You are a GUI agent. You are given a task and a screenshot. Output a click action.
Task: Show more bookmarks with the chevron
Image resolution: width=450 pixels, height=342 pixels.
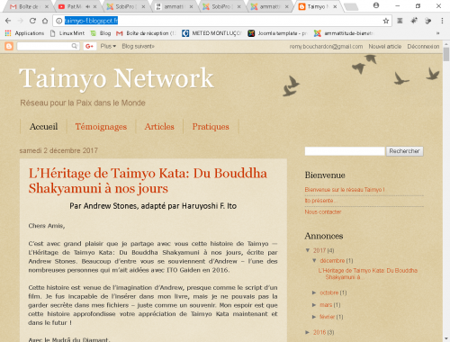pyautogui.click(x=437, y=33)
